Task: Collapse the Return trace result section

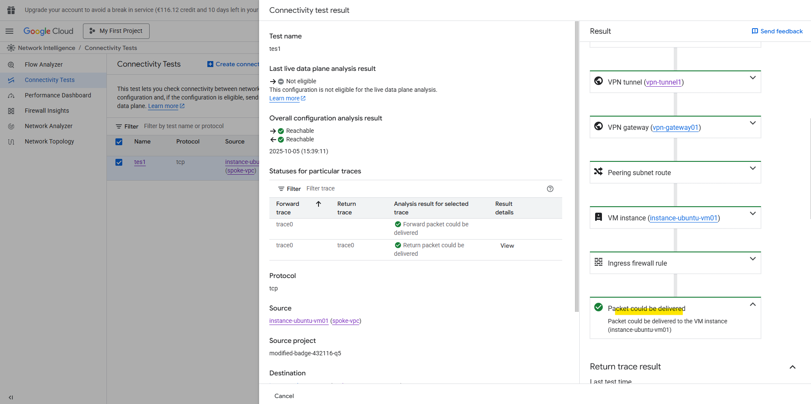Action: (792, 367)
